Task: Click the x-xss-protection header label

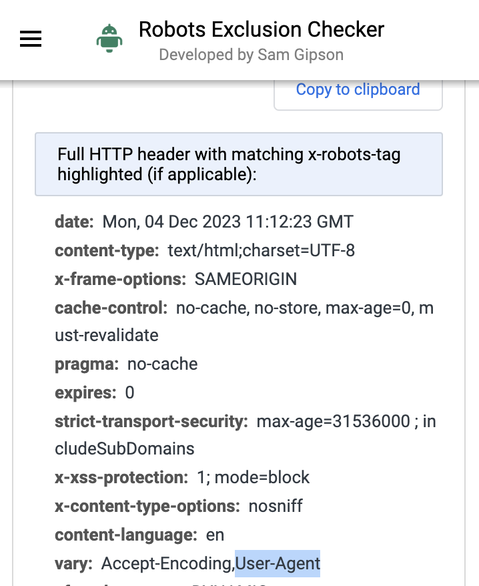Action: coord(121,478)
